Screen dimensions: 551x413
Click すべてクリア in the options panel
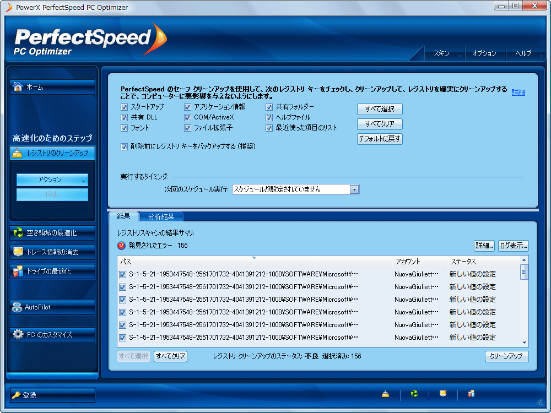pos(380,124)
